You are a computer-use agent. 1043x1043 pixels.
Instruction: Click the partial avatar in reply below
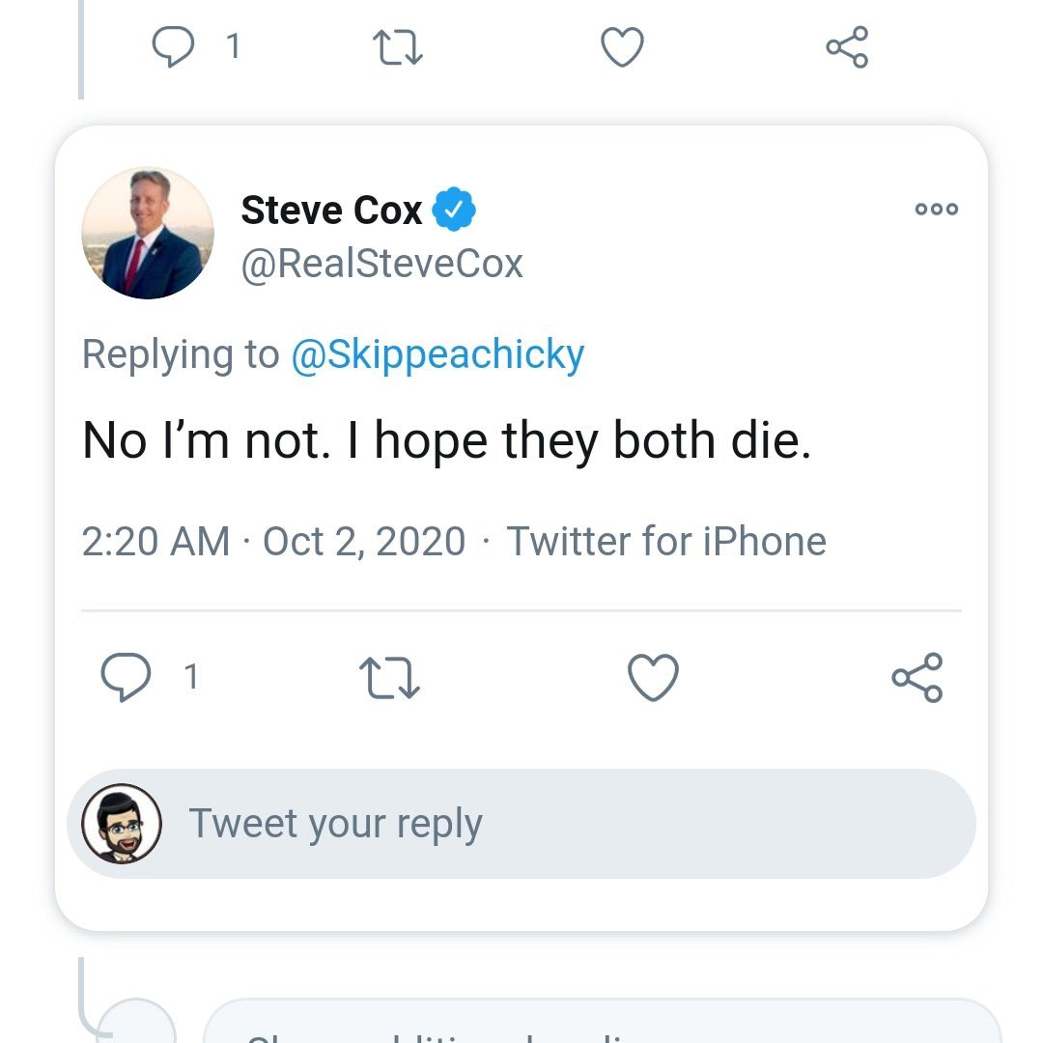137,1021
